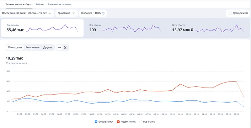Screen dimensions: 251x128
Task: Click the 11.10 date point on chart axis
Action: (180, 115)
